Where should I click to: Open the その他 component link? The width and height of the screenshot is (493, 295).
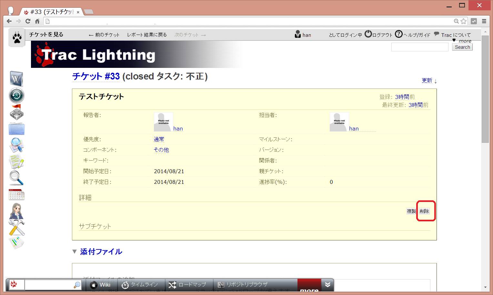pyautogui.click(x=161, y=150)
